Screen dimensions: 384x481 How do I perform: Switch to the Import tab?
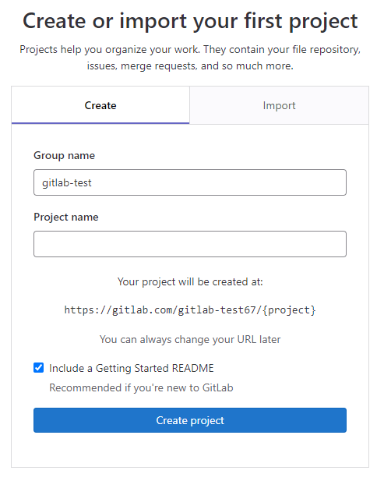[x=279, y=105]
